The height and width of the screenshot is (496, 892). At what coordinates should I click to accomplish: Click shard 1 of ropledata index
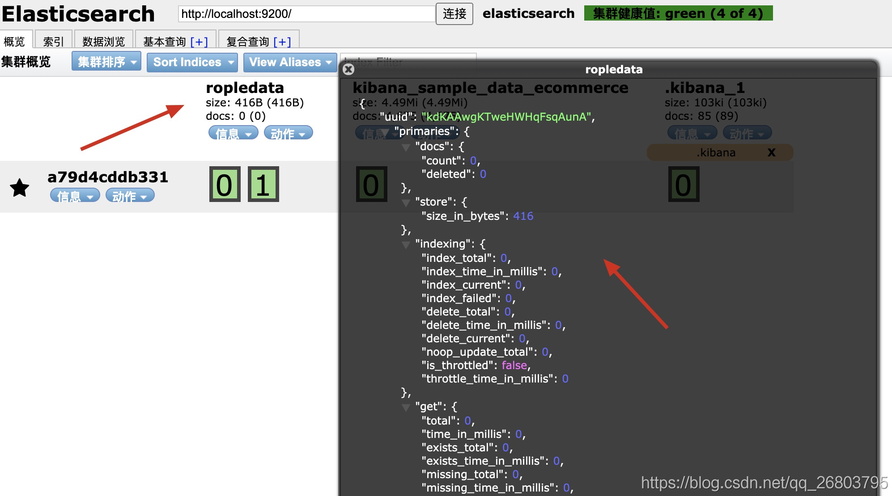click(263, 184)
